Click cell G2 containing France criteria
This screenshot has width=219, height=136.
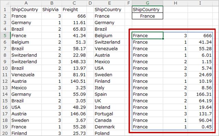[147, 16]
